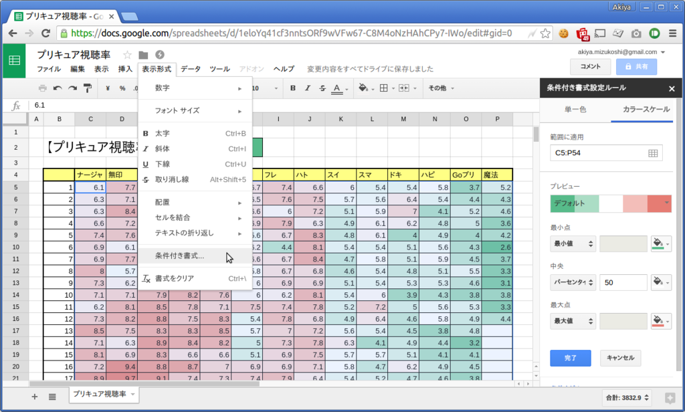Click the コメント button
Viewport: 685px width, 412px height.
[x=590, y=66]
